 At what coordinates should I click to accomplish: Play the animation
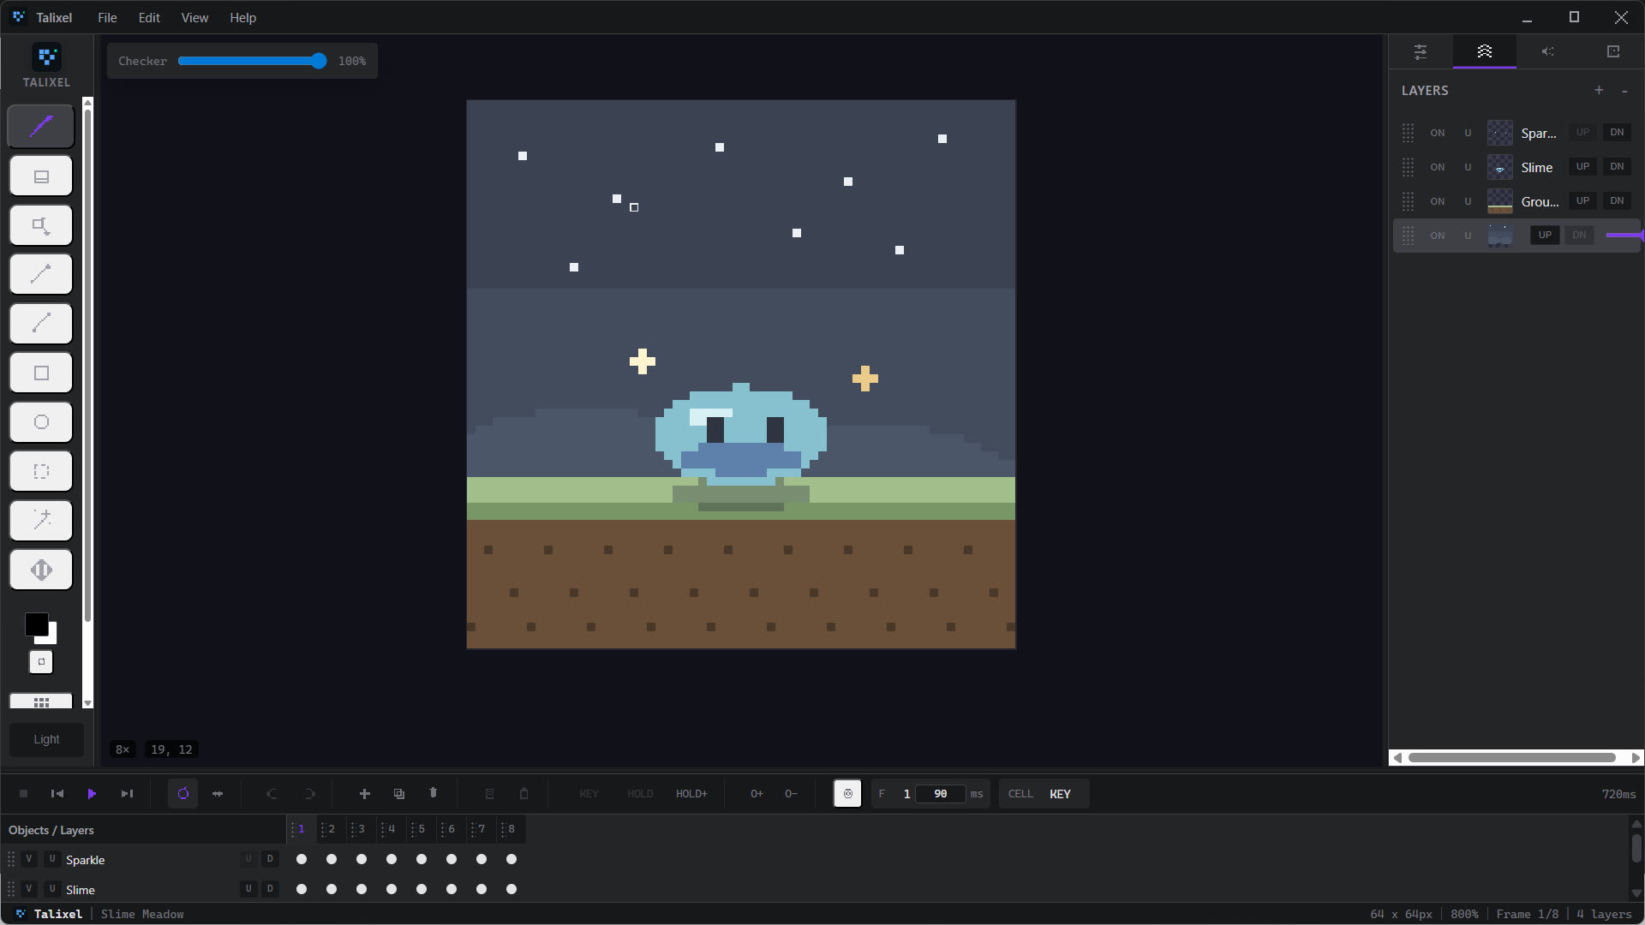pos(92,794)
